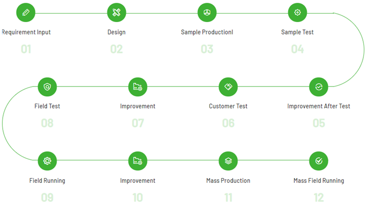Select the Improvement After Test label

tap(318, 106)
